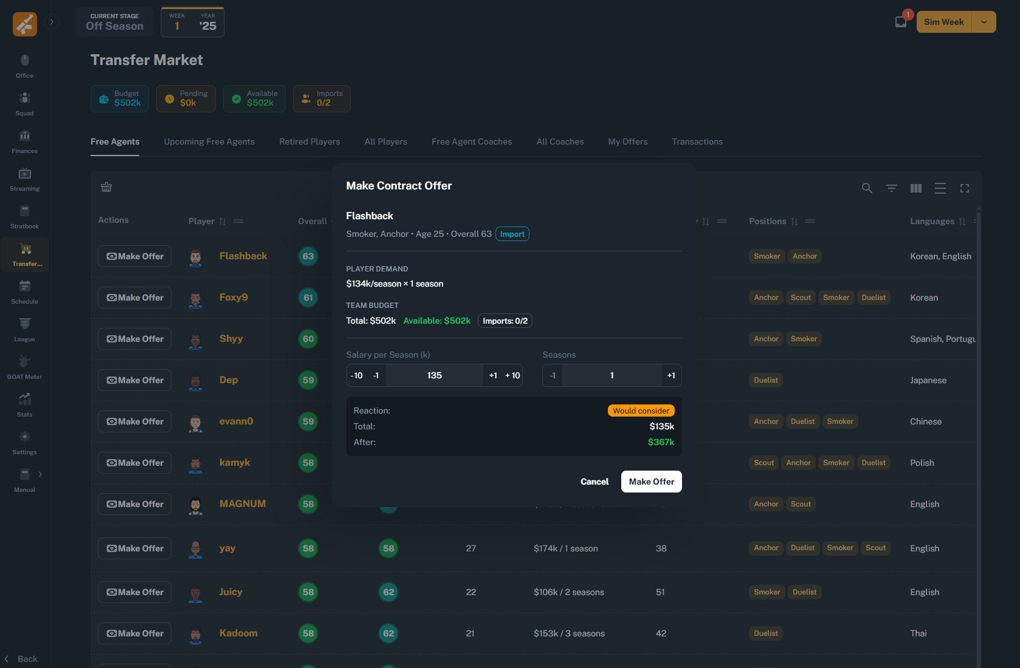Click the table search magnifier icon
The image size is (1020, 668).
pyautogui.click(x=867, y=188)
